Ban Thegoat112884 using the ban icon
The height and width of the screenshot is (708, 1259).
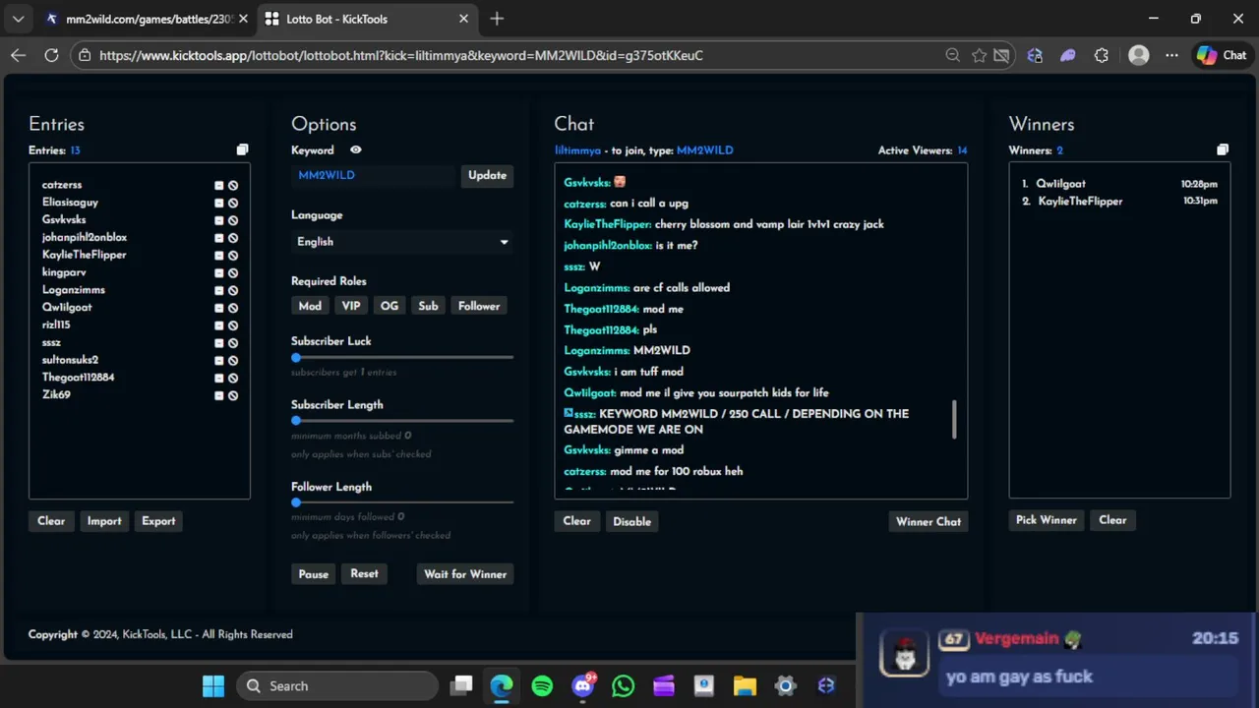click(x=233, y=378)
